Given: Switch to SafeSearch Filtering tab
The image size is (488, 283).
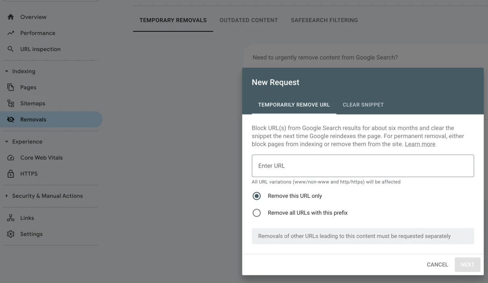Looking at the screenshot, I should tap(325, 20).
